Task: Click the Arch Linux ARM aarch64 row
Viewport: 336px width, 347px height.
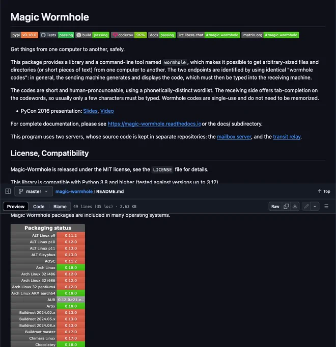Action: pyautogui.click(x=48, y=293)
